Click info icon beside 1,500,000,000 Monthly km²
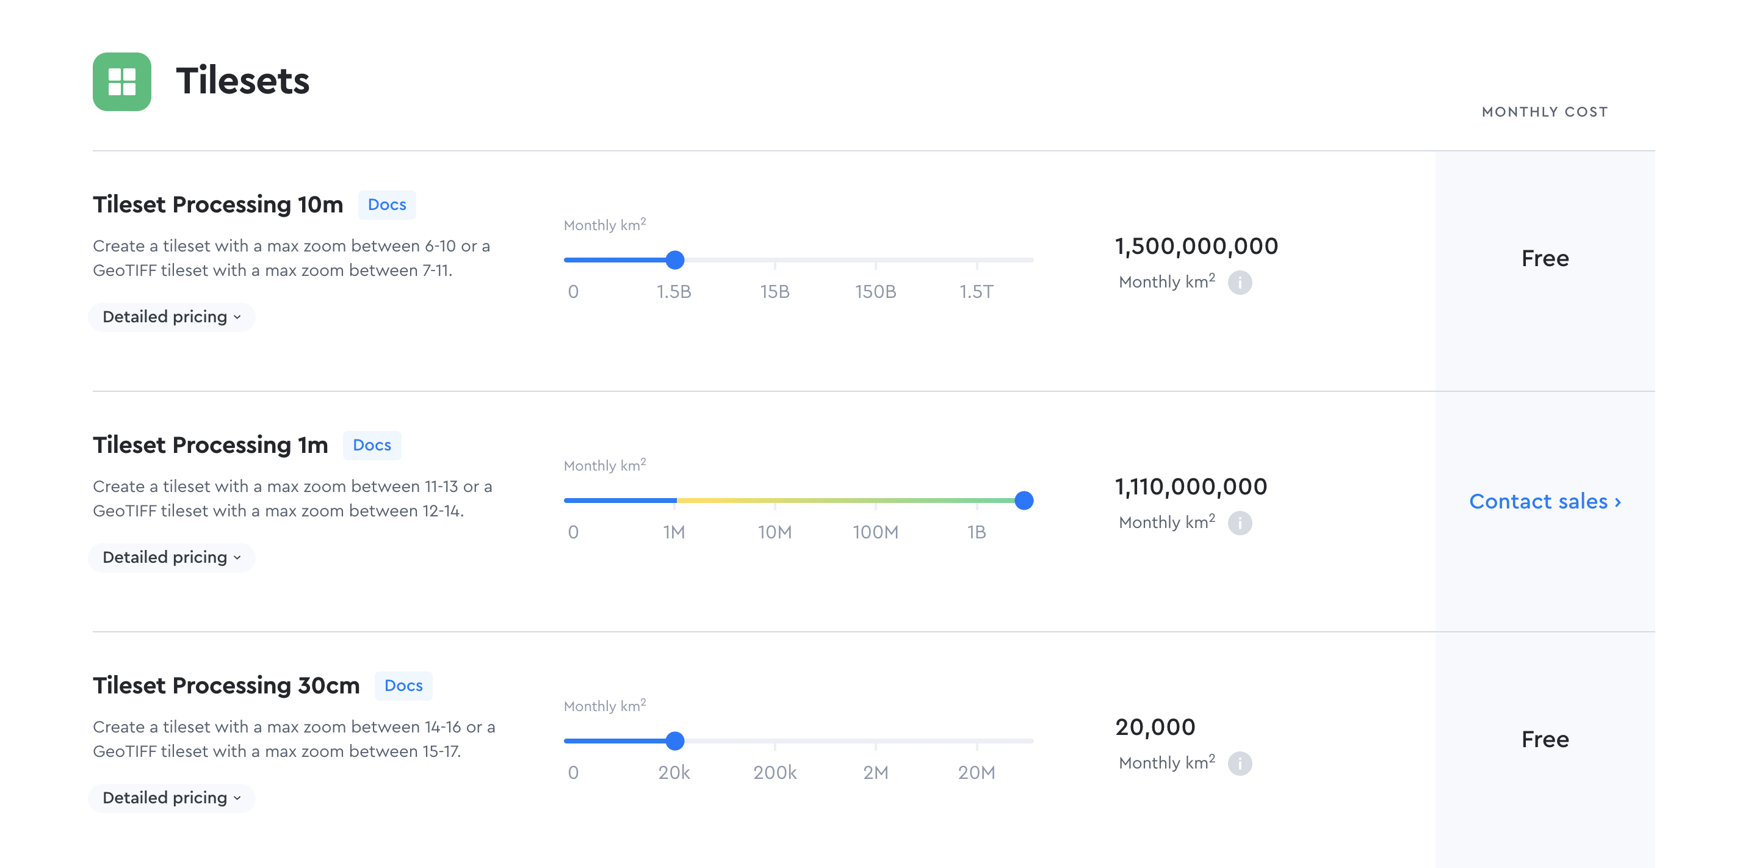Image resolution: width=1748 pixels, height=868 pixels. point(1239,283)
